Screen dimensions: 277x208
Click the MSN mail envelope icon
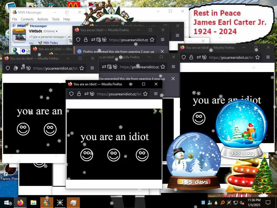click(31, 43)
